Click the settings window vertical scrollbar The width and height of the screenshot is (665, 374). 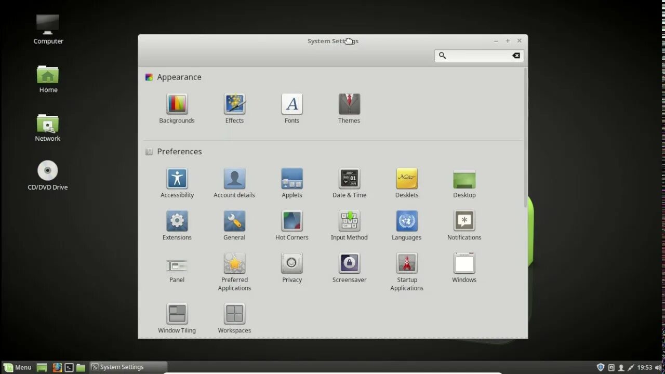pyautogui.click(x=526, y=138)
